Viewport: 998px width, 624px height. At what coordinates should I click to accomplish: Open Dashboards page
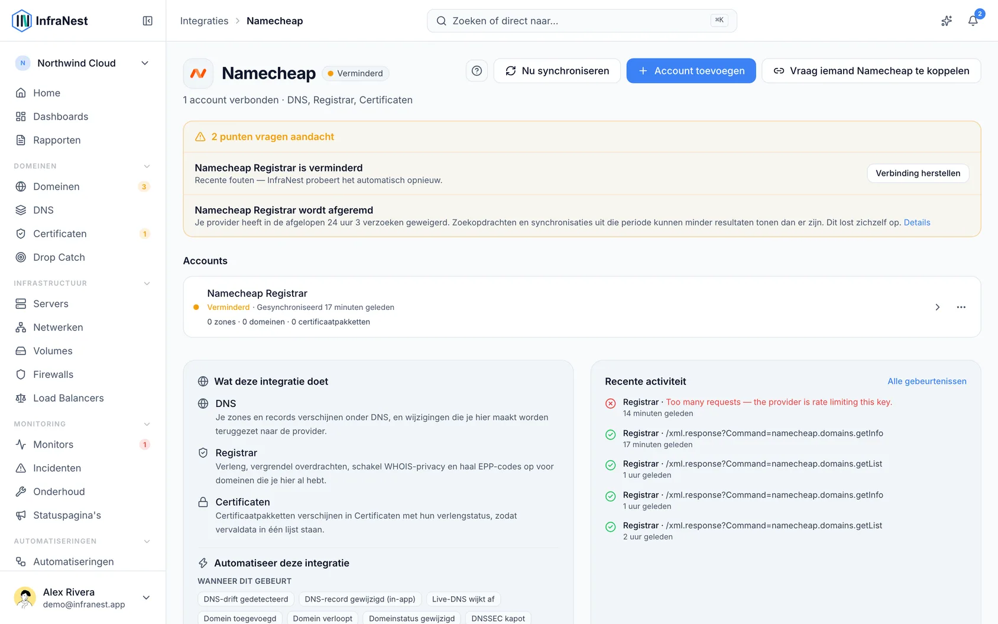click(x=83, y=117)
